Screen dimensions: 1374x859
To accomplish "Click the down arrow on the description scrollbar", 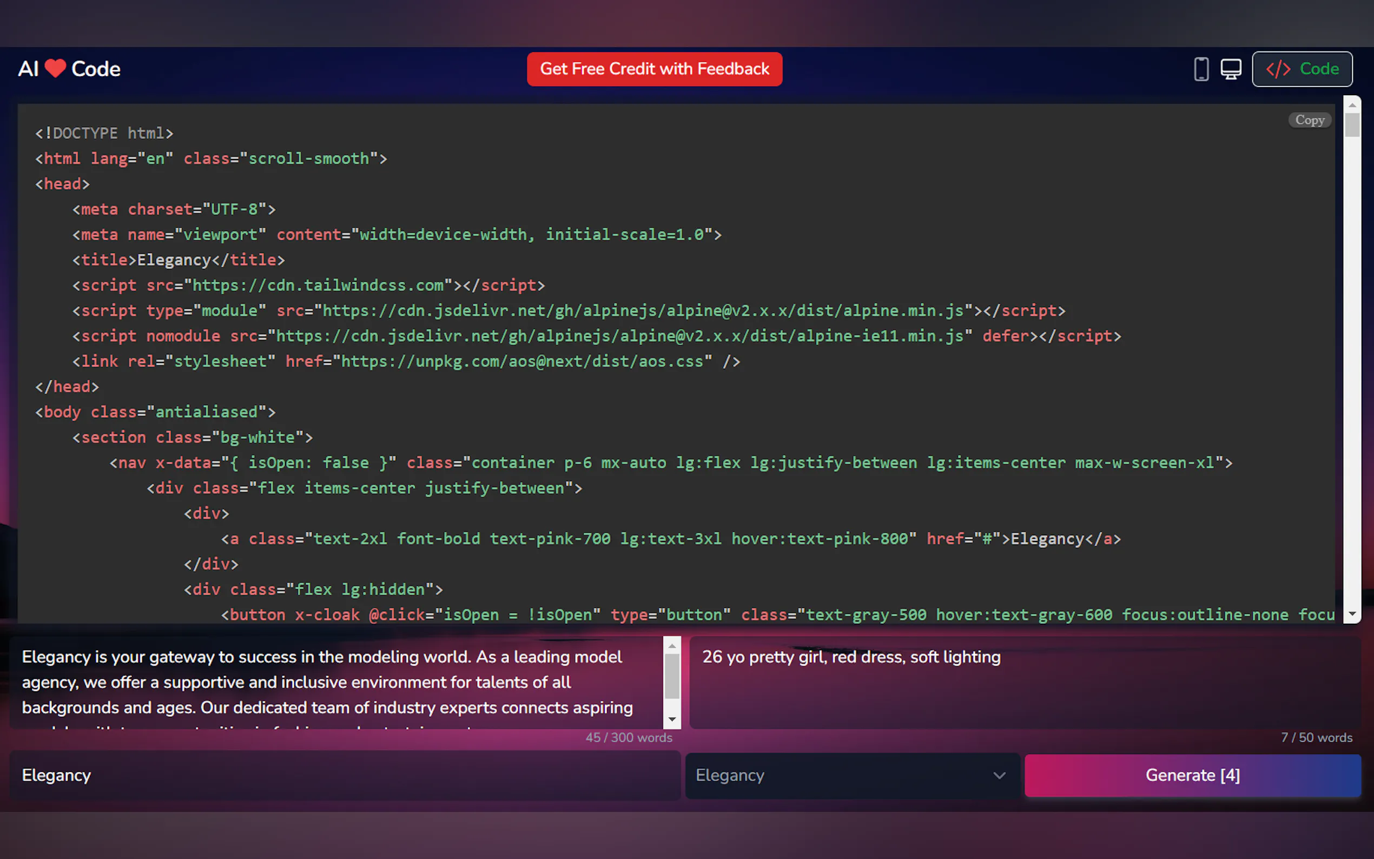I will coord(672,719).
